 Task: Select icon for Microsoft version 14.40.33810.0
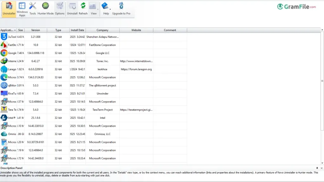click(x=4, y=126)
